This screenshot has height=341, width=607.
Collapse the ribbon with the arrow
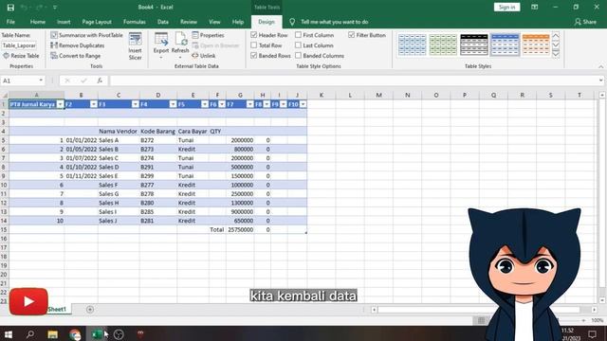click(x=600, y=67)
